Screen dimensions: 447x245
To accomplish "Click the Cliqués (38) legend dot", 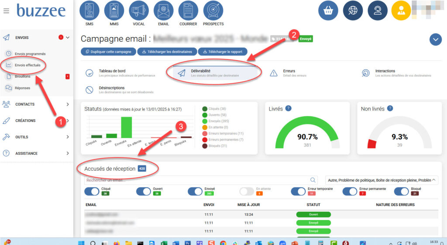I will (x=205, y=109).
